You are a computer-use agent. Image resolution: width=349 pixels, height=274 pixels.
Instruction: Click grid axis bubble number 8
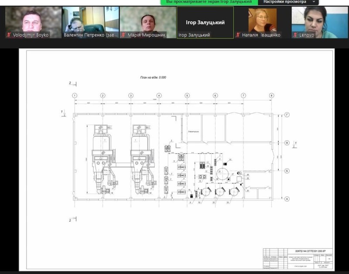271,95
